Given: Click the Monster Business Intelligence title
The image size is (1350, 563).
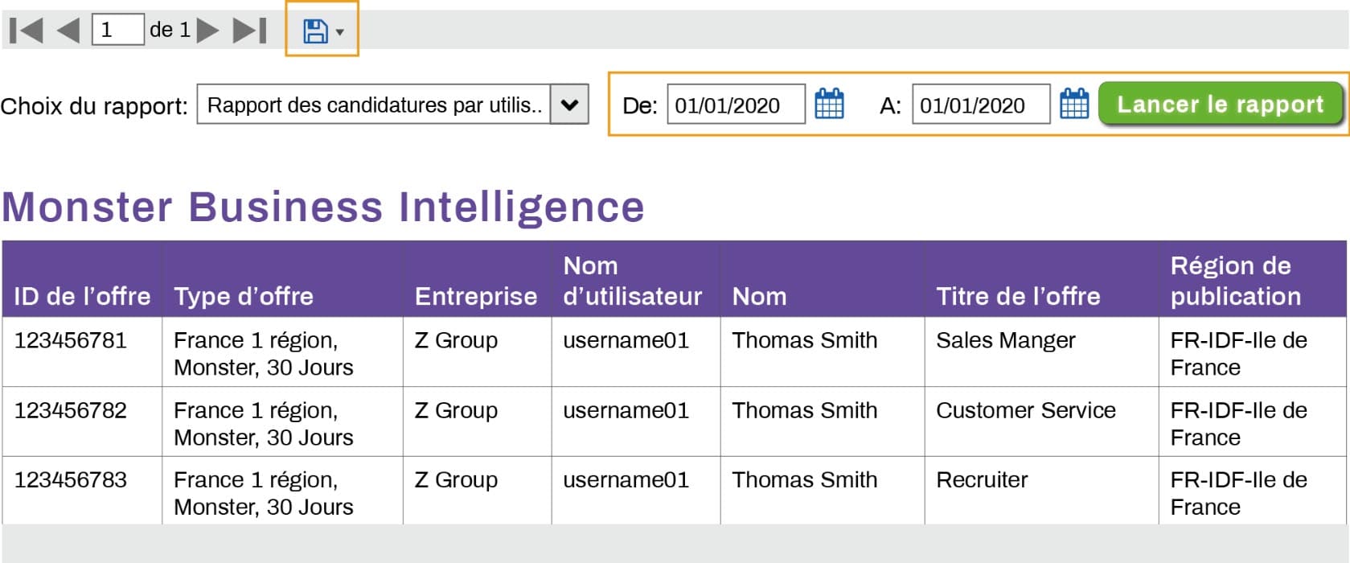Looking at the screenshot, I should click(323, 208).
